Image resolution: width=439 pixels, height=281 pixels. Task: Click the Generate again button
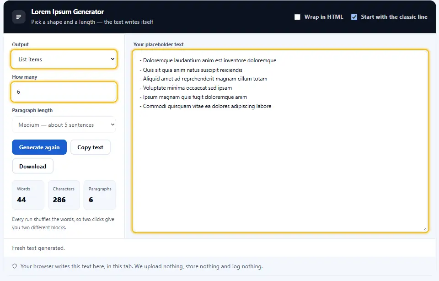pos(39,147)
